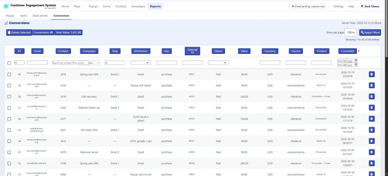This screenshot has width=388, height=176.
Task: Sort table by the Value column header
Action: pyautogui.click(x=244, y=51)
